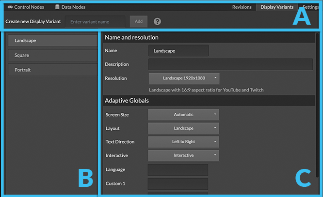Select the Landscape variant in the list
323x197 pixels.
pos(53,41)
